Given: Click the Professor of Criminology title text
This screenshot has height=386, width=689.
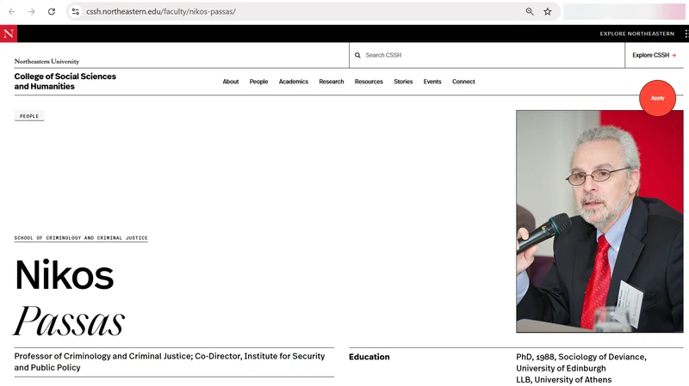Looking at the screenshot, I should point(170,362).
